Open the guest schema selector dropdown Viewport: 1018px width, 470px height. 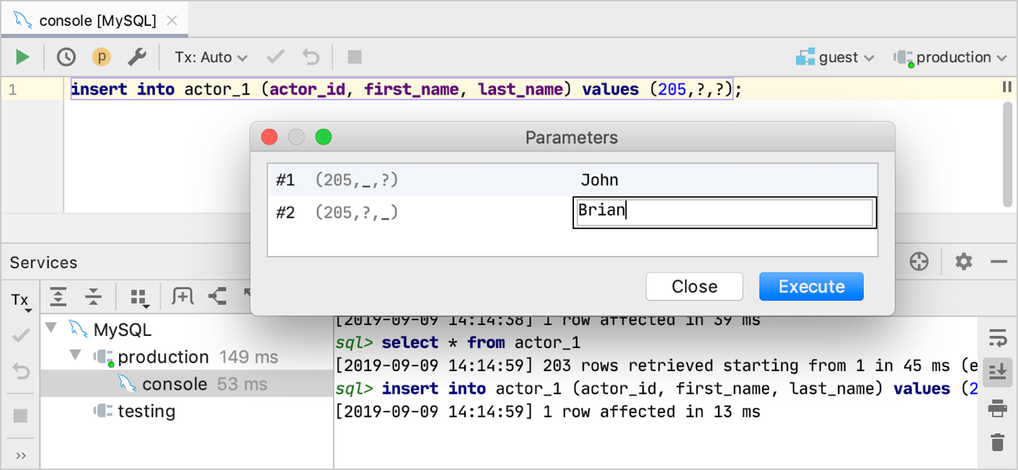click(835, 57)
